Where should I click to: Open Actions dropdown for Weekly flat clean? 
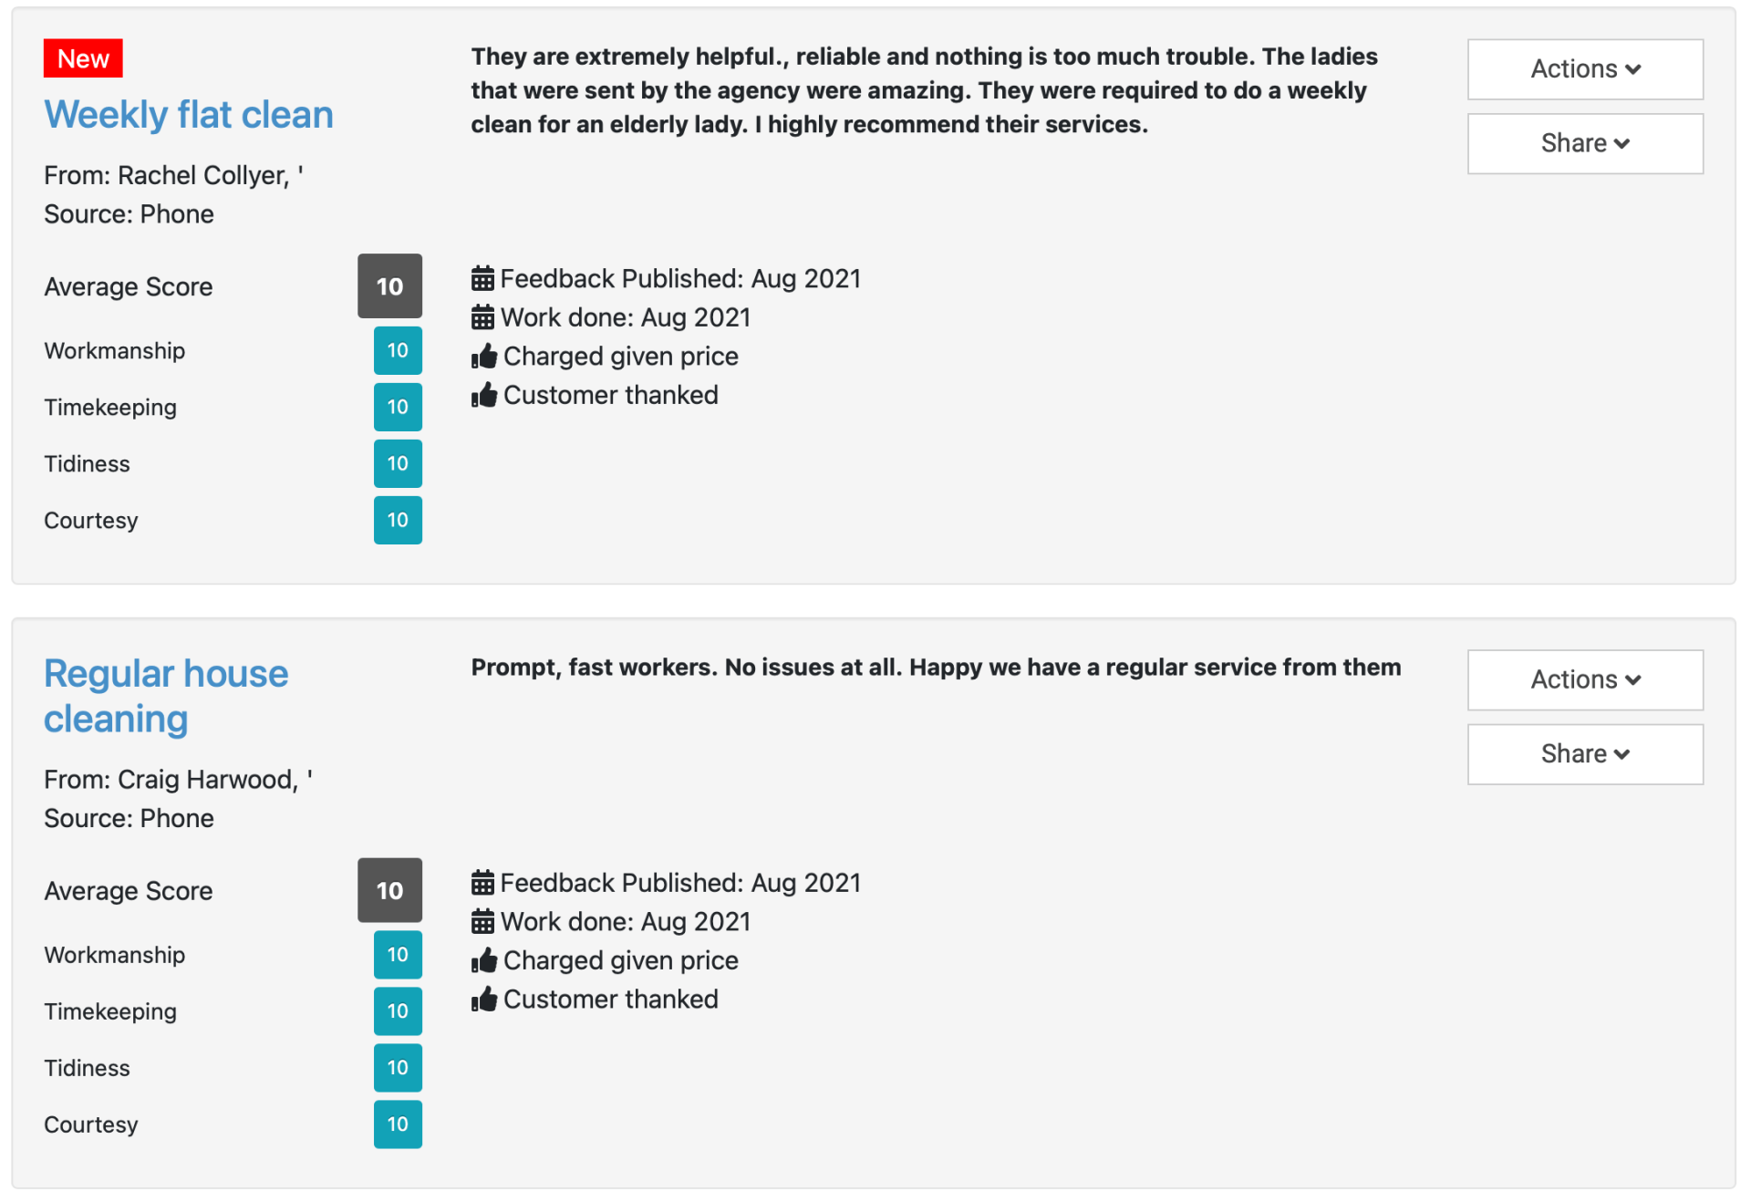coord(1585,69)
